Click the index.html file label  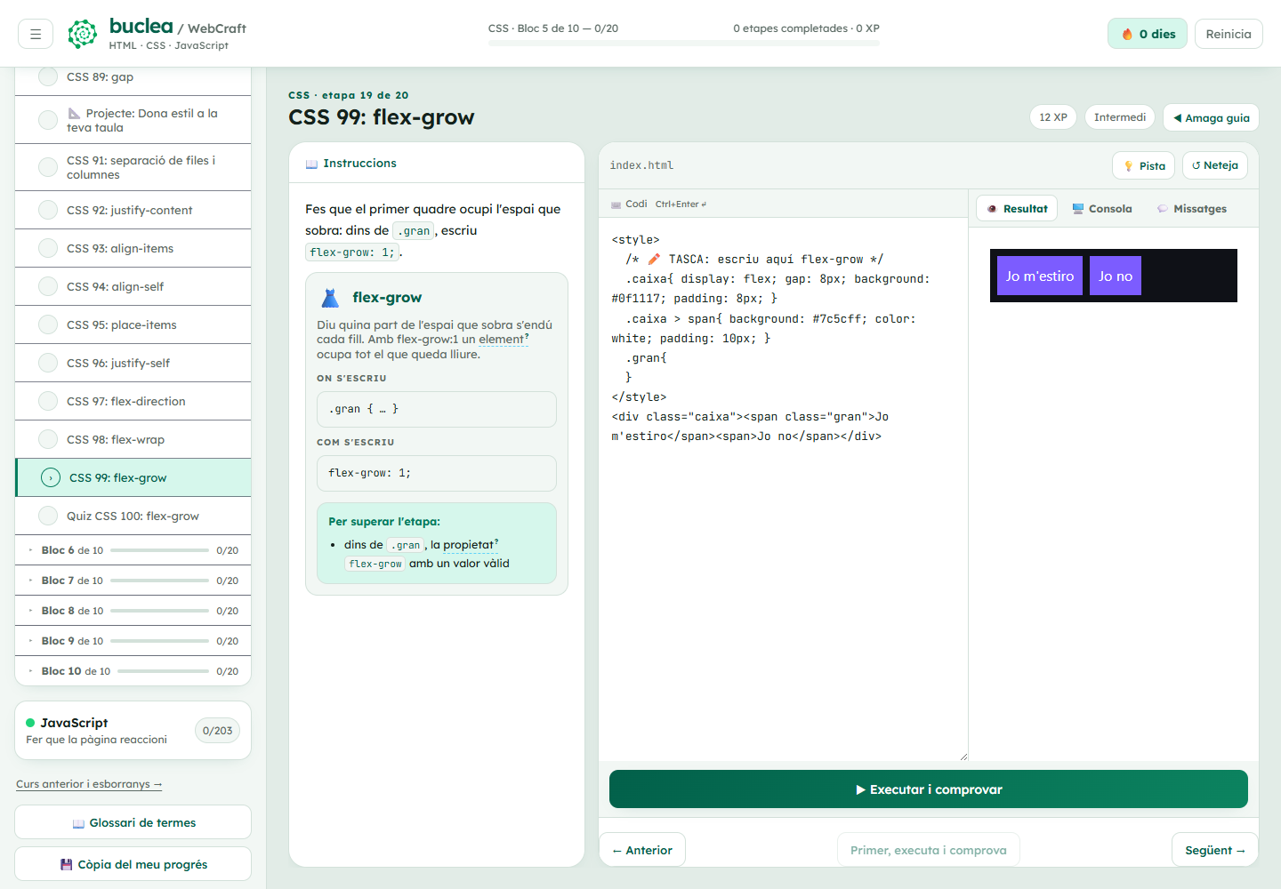pyautogui.click(x=641, y=165)
